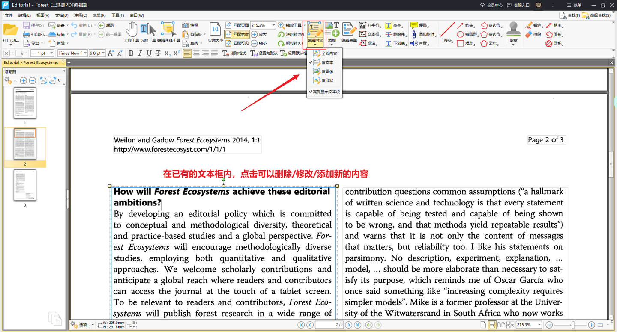Viewport: 617px width, 332px height.
Task: Toggle Subscript formatting
Action: (167, 53)
